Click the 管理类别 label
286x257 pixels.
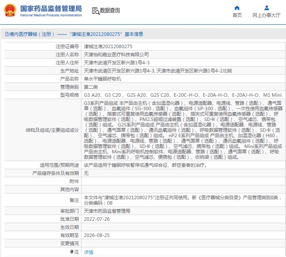point(69,87)
